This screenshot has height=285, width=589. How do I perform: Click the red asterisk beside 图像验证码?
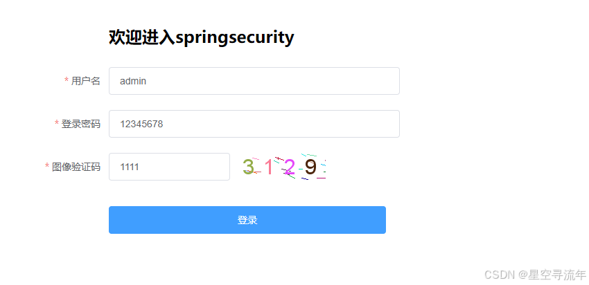47,166
